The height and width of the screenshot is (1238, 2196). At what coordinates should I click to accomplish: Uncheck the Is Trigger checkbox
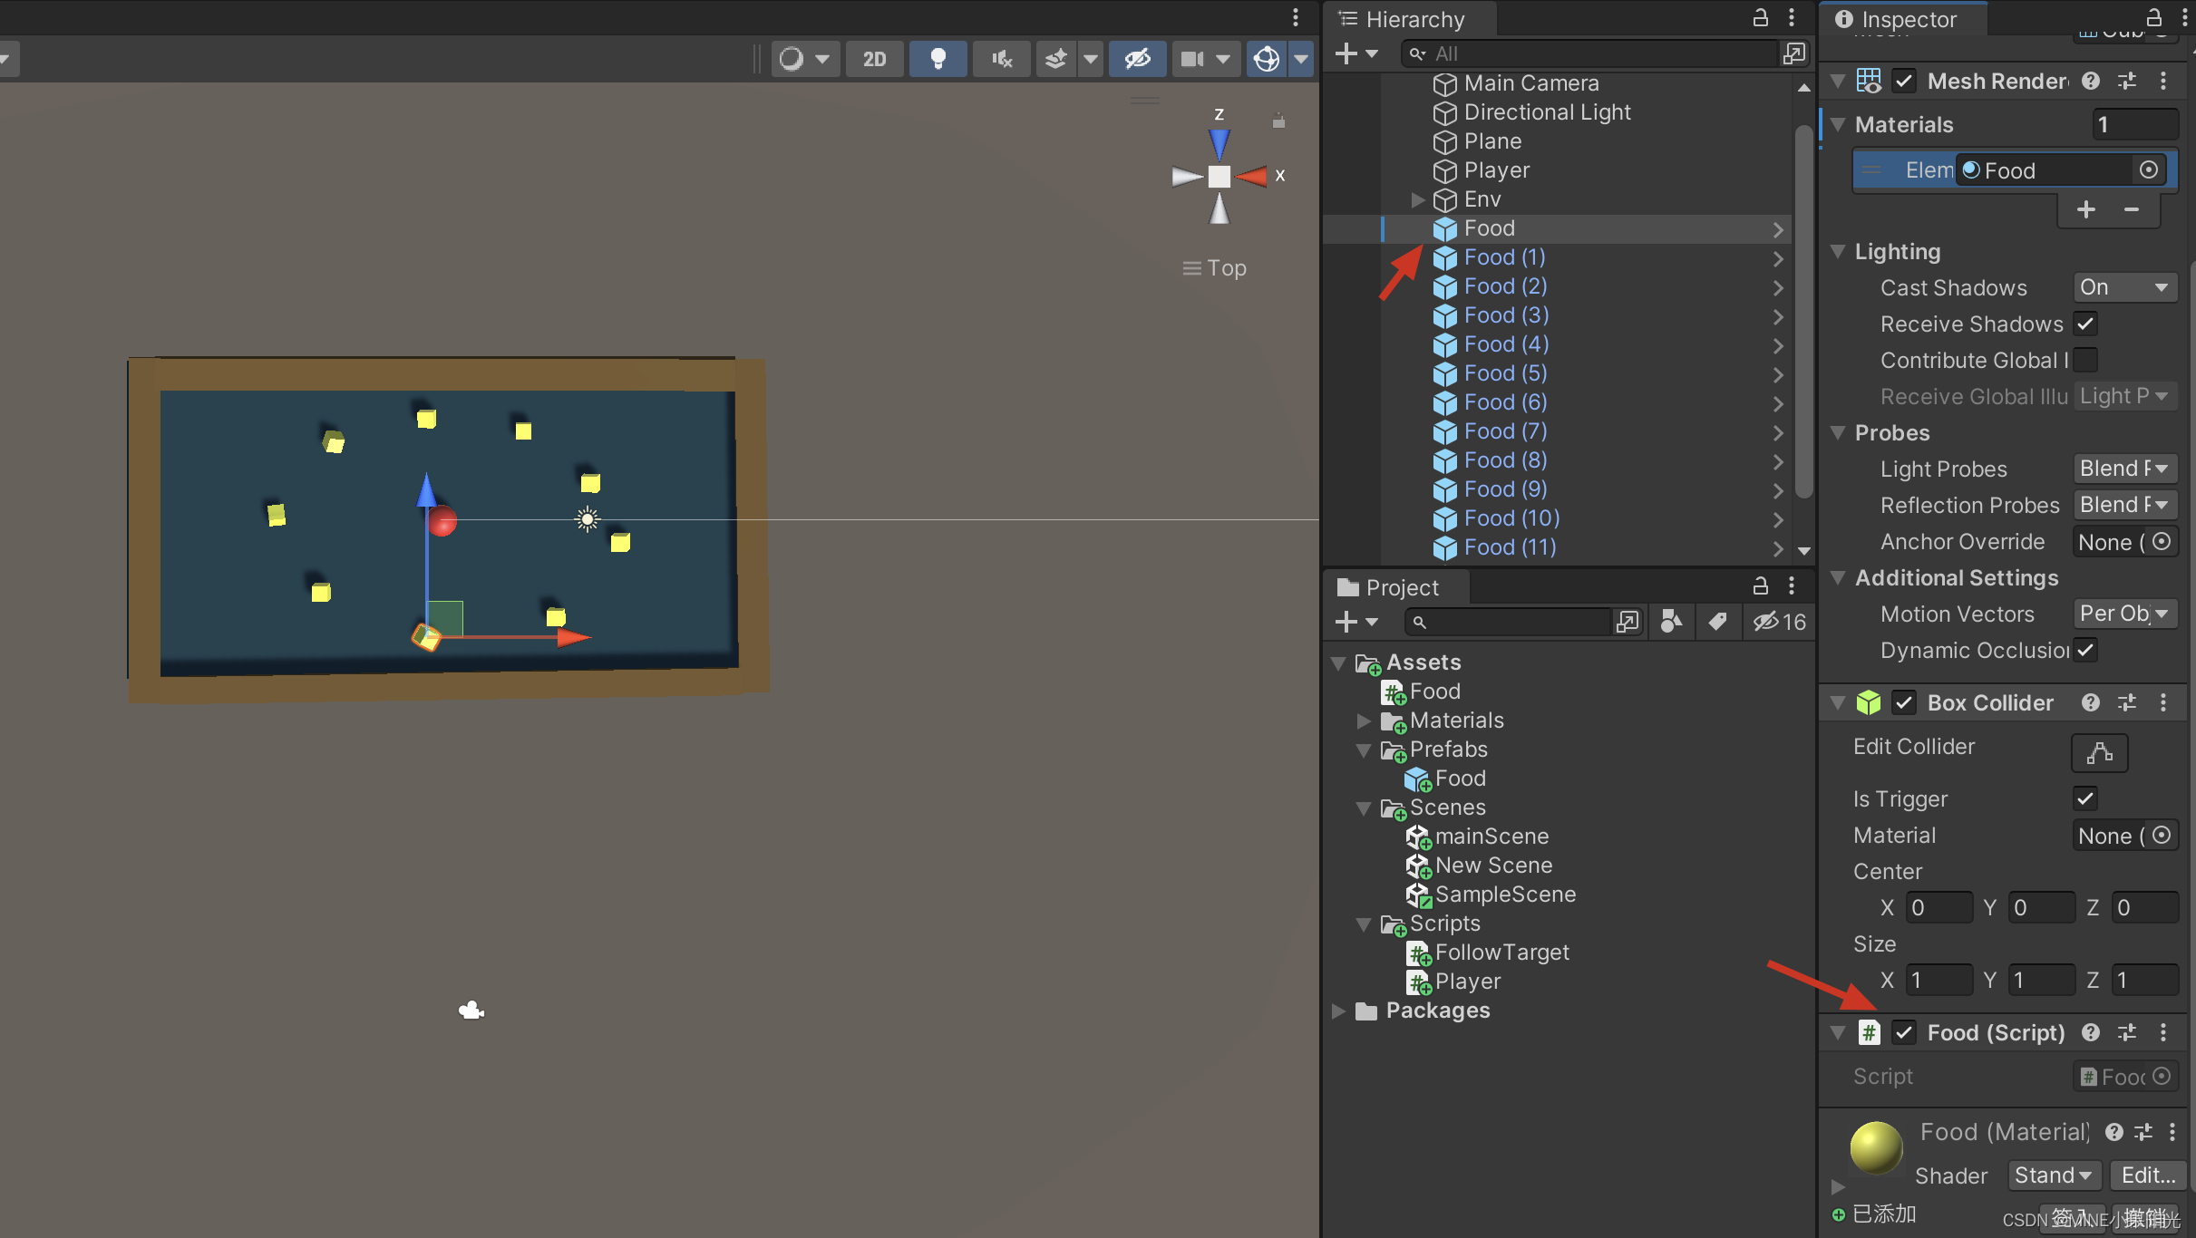pyautogui.click(x=2084, y=798)
